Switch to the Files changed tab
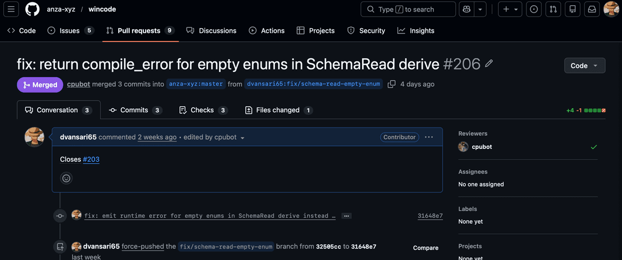The width and height of the screenshot is (622, 260). (279, 110)
